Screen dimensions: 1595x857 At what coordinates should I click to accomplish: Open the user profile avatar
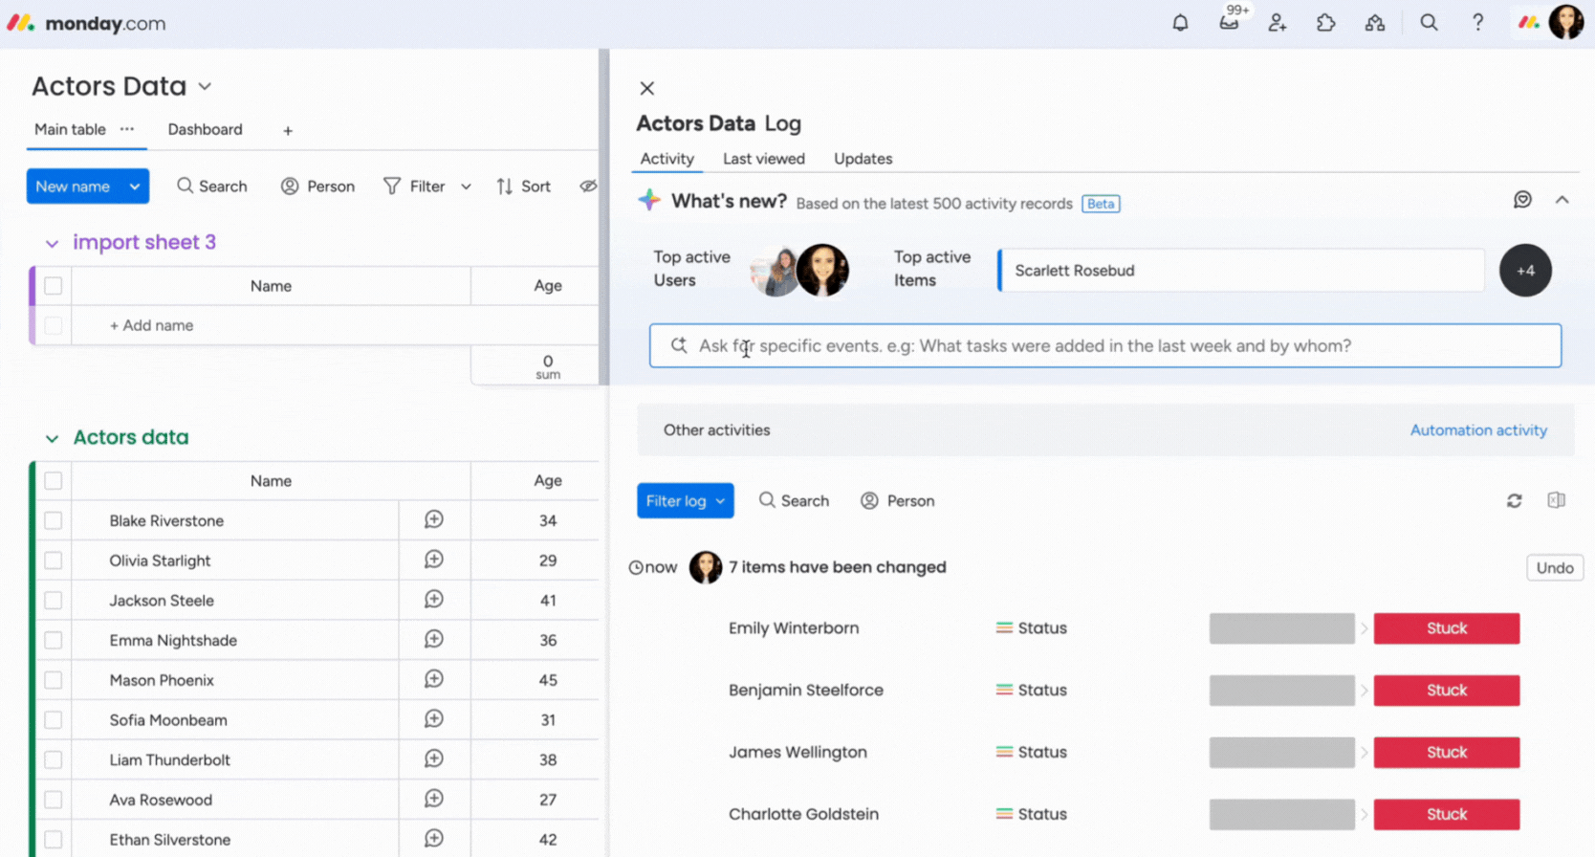pyautogui.click(x=1566, y=22)
